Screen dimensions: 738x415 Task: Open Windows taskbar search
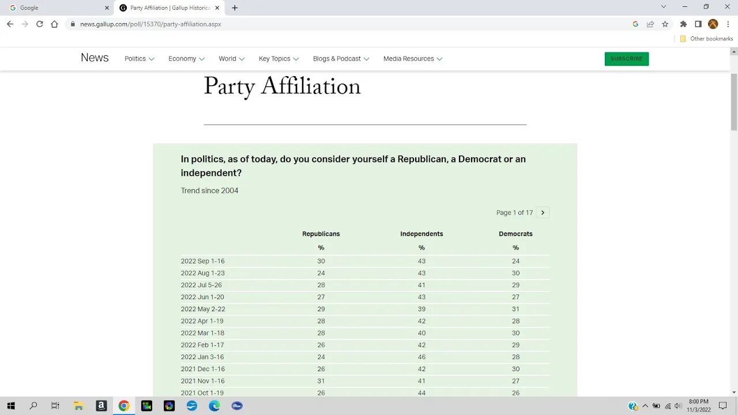pos(33,406)
